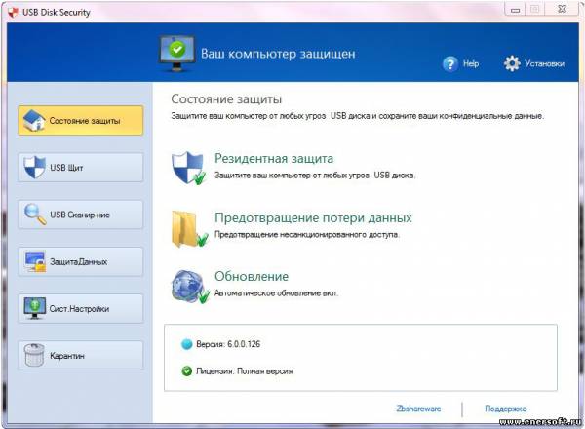
Task: Click the blue Help question mark icon
Action: click(450, 63)
